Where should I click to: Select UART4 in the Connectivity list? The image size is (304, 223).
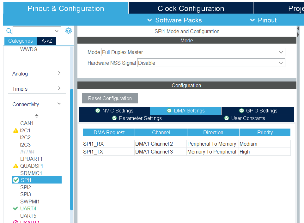pyautogui.click(x=28, y=208)
